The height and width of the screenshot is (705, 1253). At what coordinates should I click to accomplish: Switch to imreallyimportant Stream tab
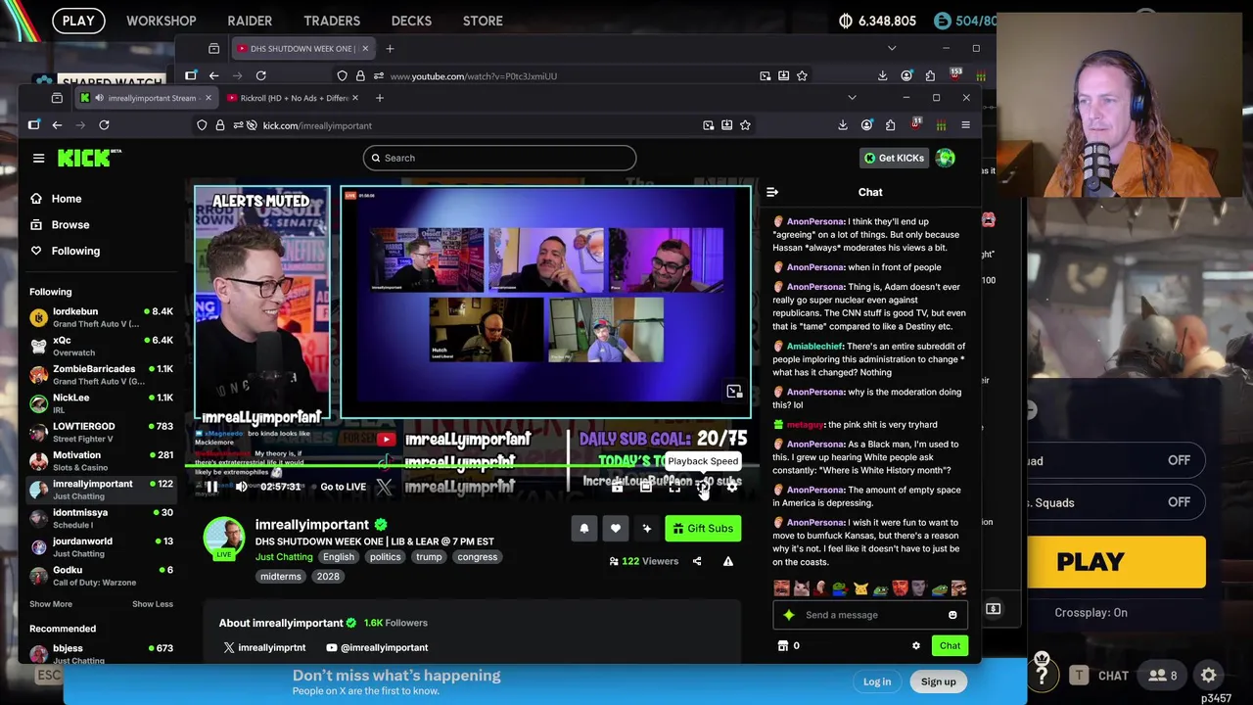pos(146,98)
